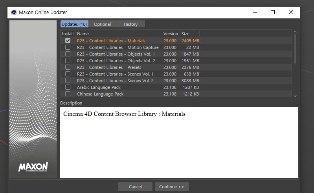Select 'R23 - Content Libraries - Scenes Vol. 1'
The height and width of the screenshot is (193, 314).
click(x=176, y=74)
